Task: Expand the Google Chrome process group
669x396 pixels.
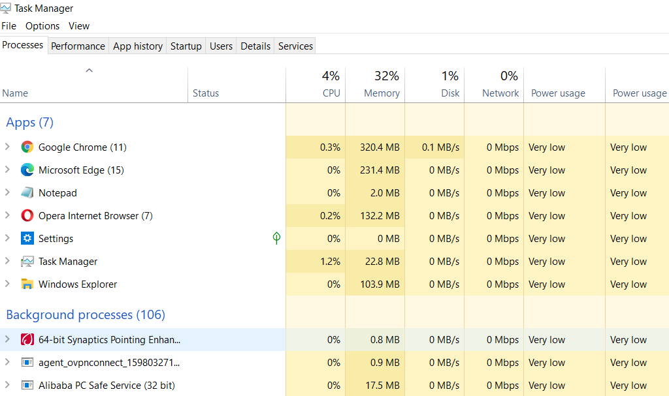Action: [x=7, y=147]
